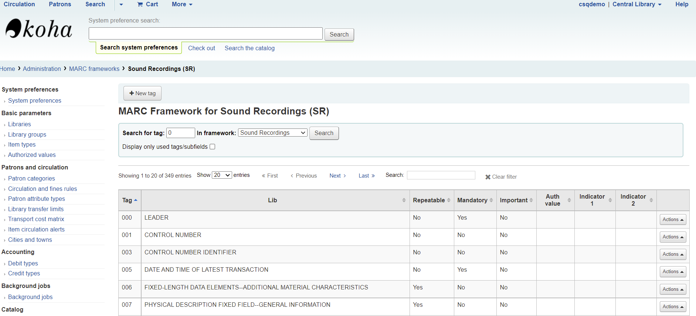The width and height of the screenshot is (696, 316).
Task: Expand the More menu
Action: [182, 4]
